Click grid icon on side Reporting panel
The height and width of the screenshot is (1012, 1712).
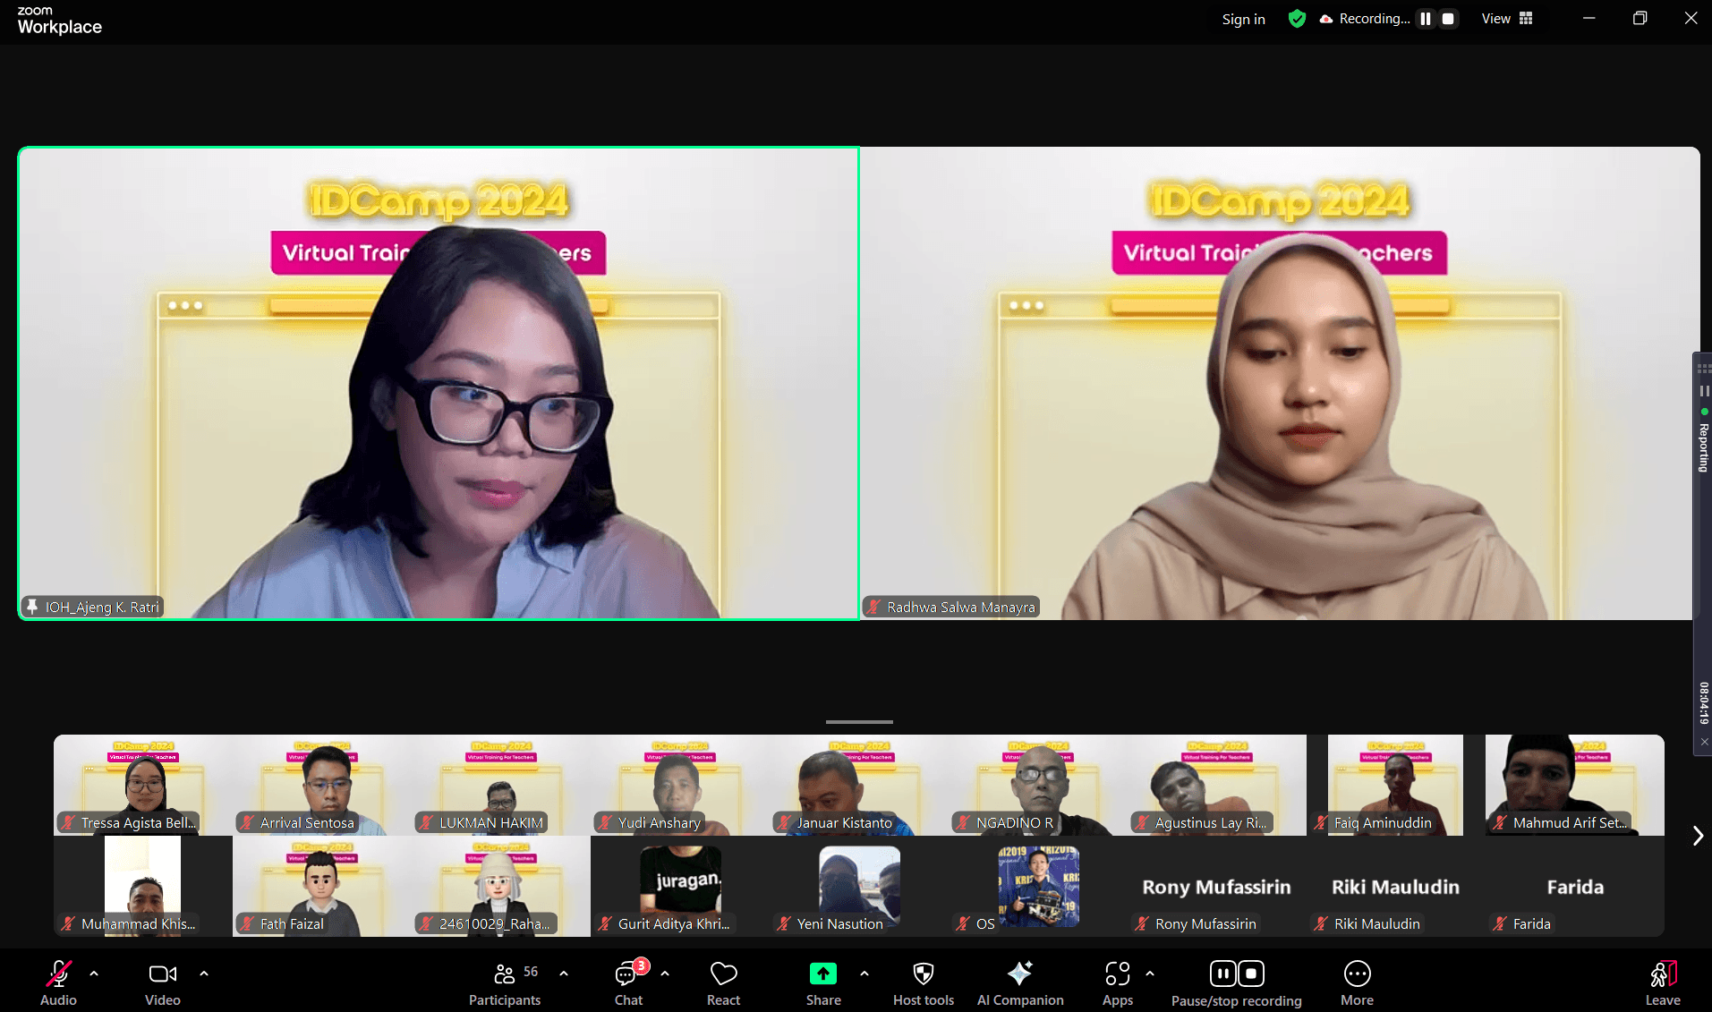pos(1705,369)
